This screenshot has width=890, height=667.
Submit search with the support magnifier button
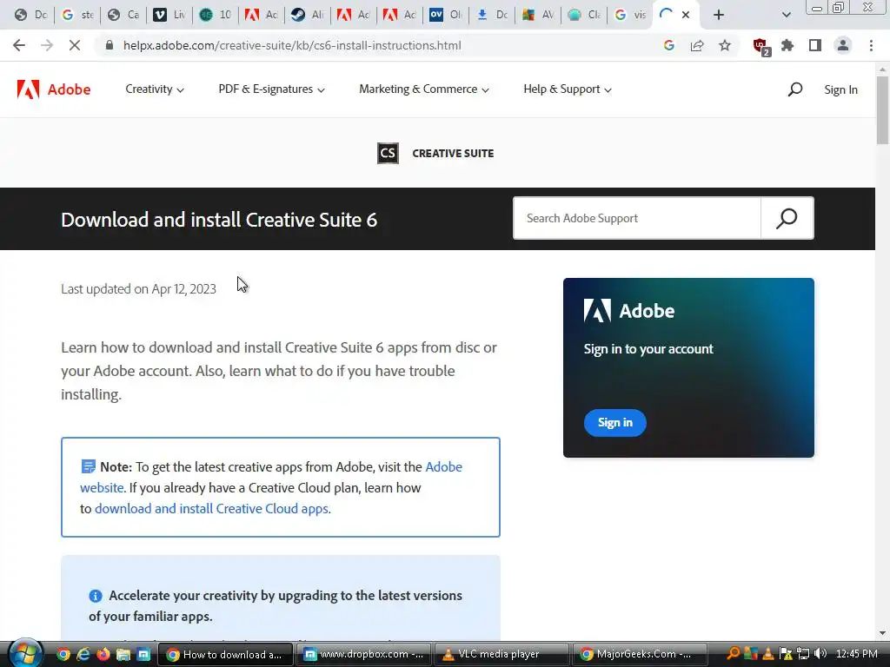787,218
